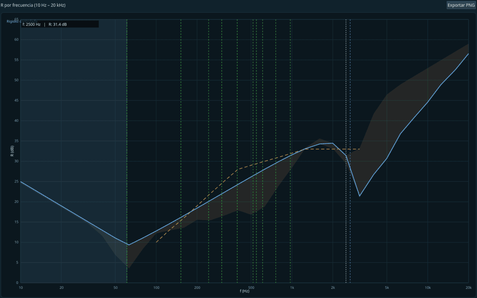This screenshot has height=298, width=477.
Task: Click the "20k" frequency axis tick label
Action: click(x=469, y=287)
